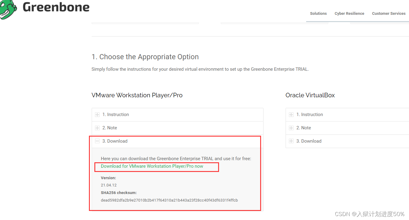The image size is (409, 220).
Task: Click the Version label
Action: 108,178
